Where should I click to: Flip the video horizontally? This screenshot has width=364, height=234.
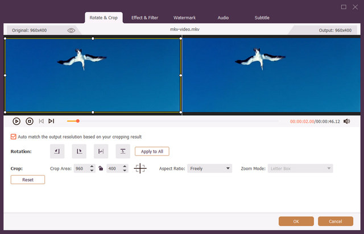click(x=101, y=151)
